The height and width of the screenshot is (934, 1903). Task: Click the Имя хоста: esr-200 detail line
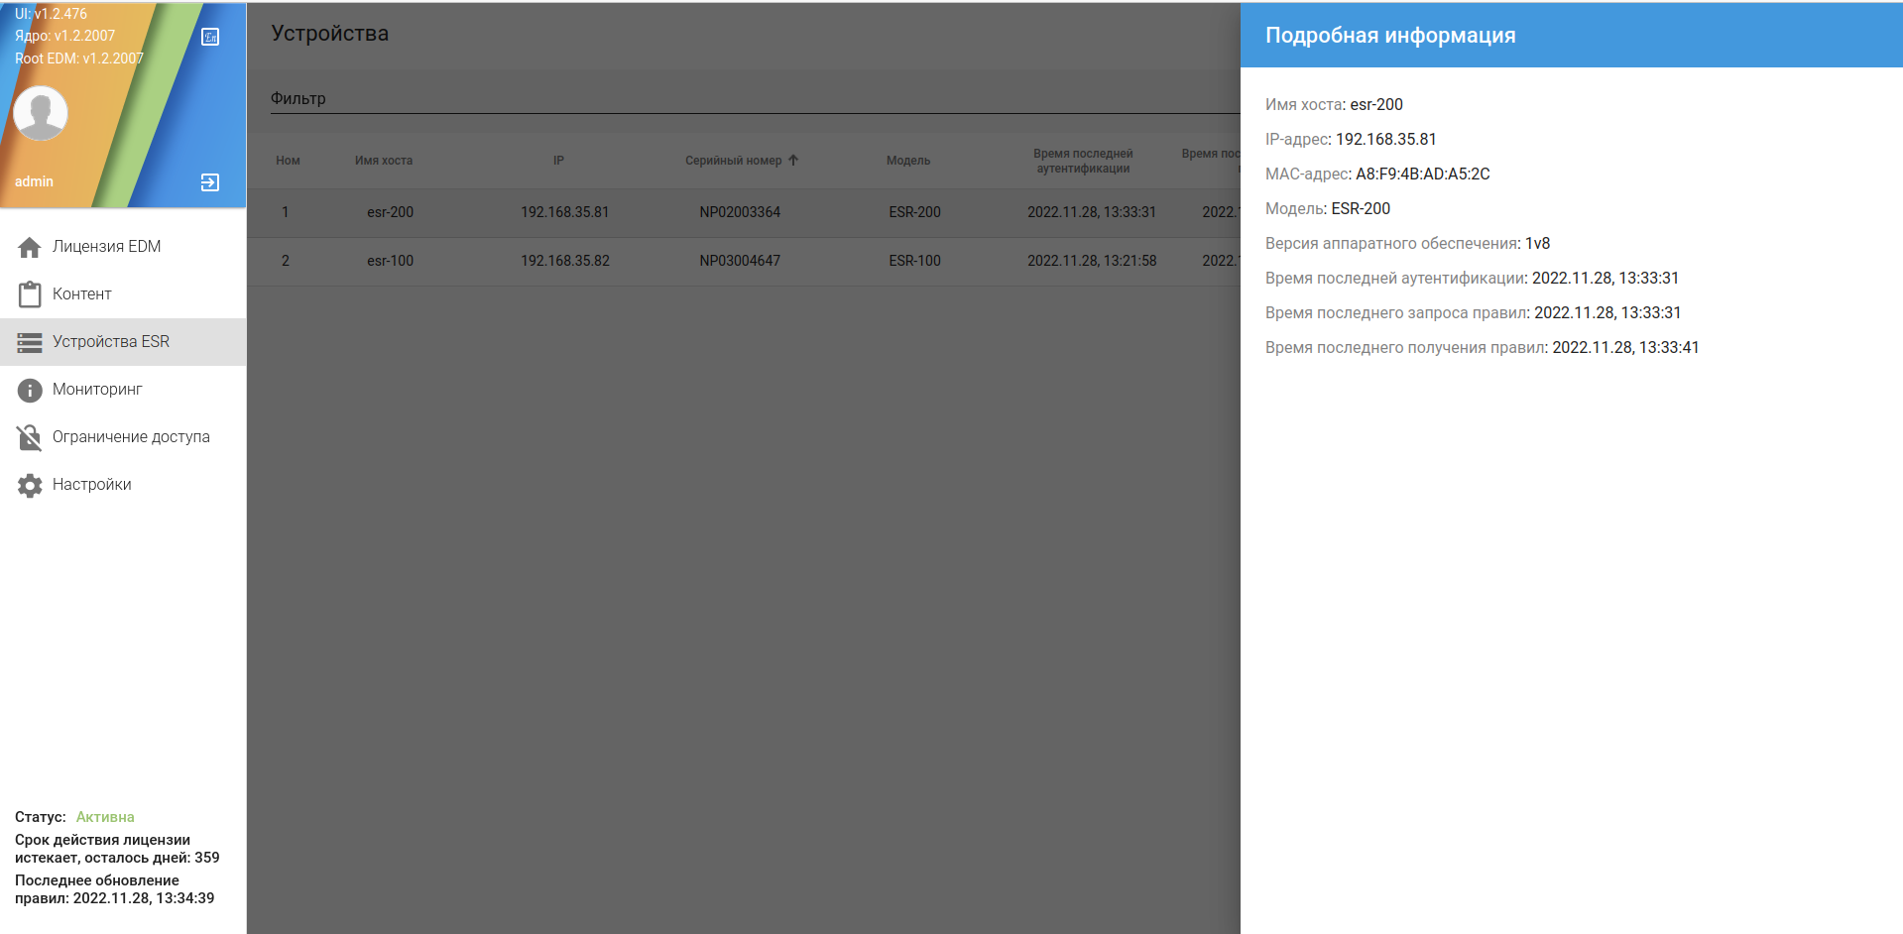1334,105
